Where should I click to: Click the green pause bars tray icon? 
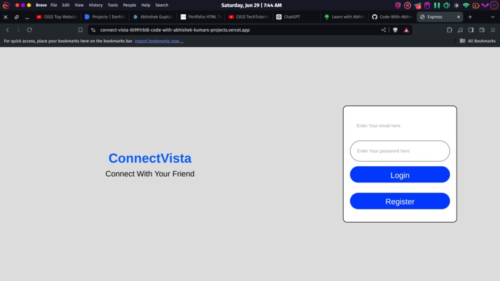click(x=437, y=5)
